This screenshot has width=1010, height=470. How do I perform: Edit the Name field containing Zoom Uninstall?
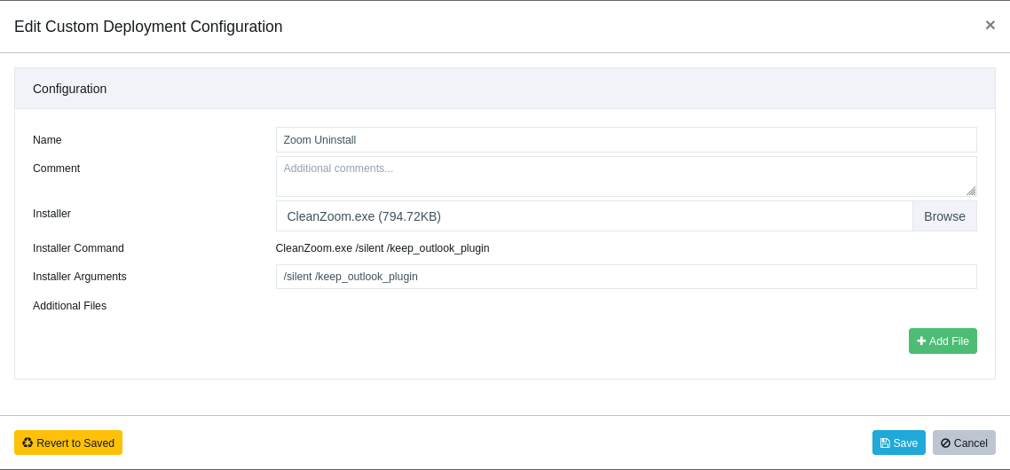626,140
